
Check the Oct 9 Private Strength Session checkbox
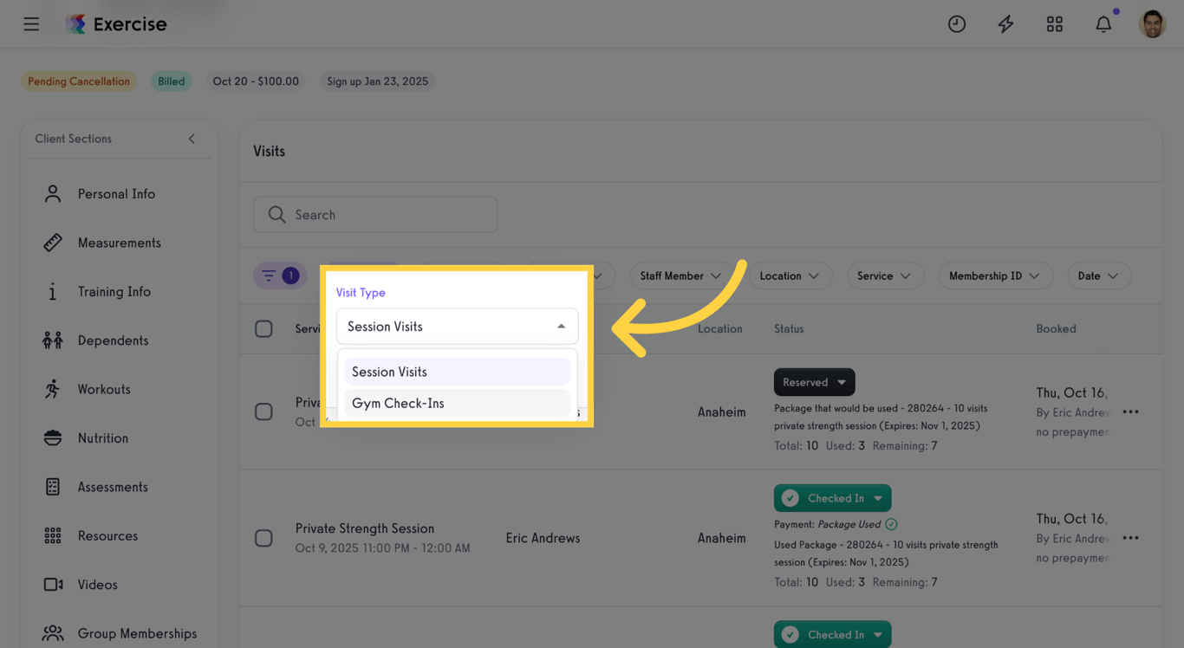pyautogui.click(x=263, y=538)
